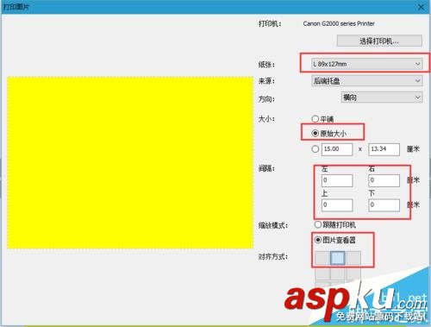Click the 下 margin input field
This screenshot has height=327, width=431.
click(384, 205)
